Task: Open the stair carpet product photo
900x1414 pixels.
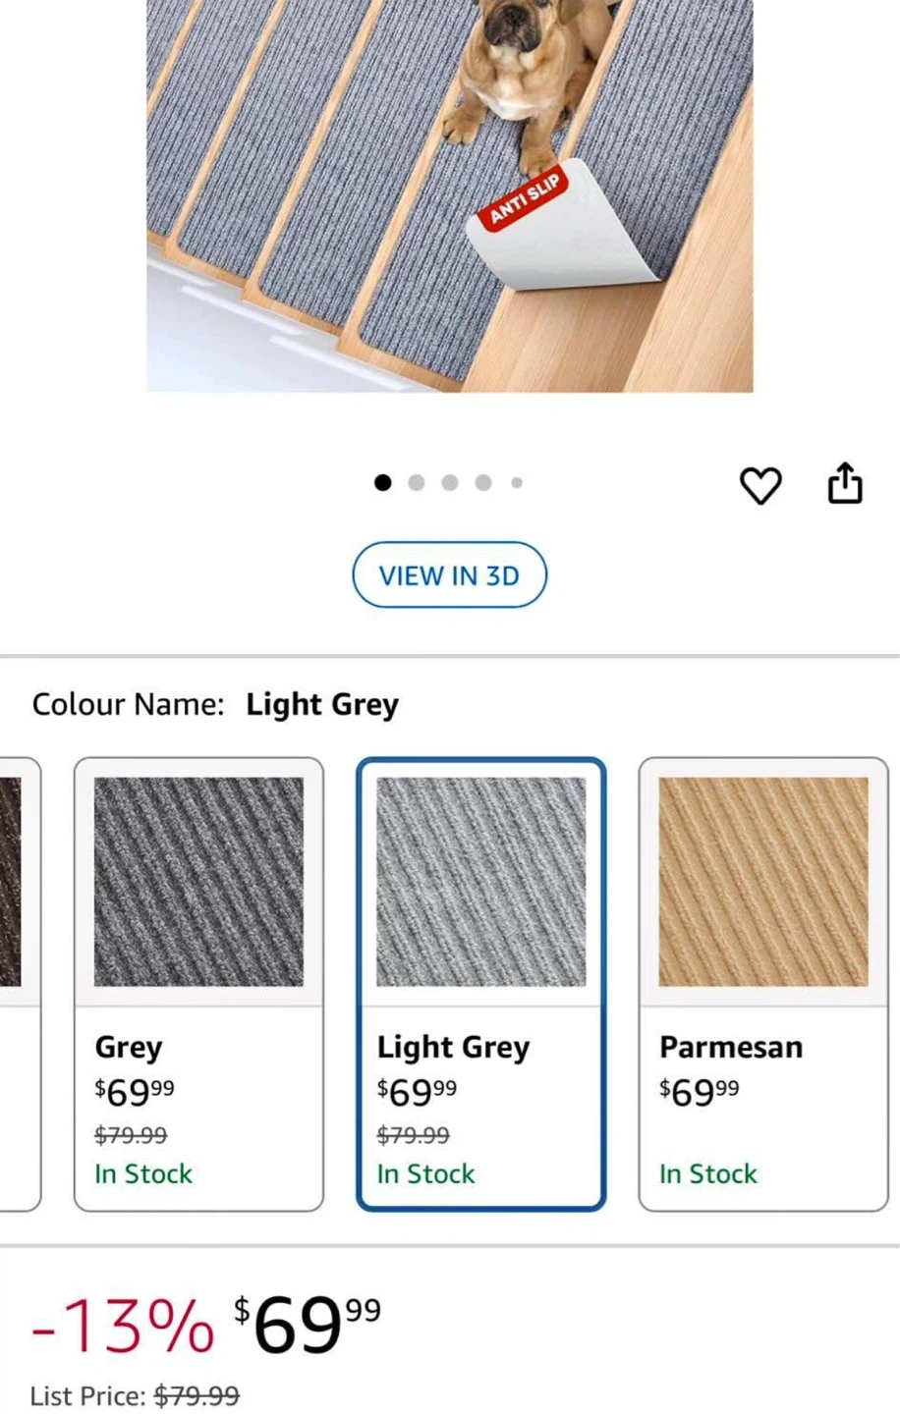Action: tap(450, 196)
